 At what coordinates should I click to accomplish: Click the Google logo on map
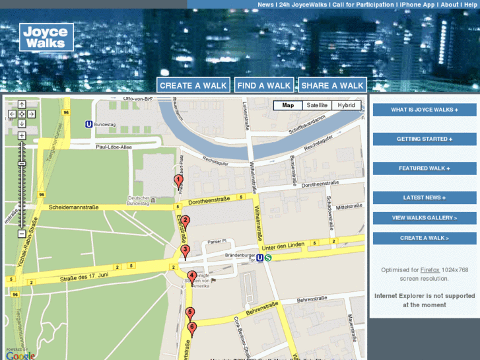[x=20, y=355]
